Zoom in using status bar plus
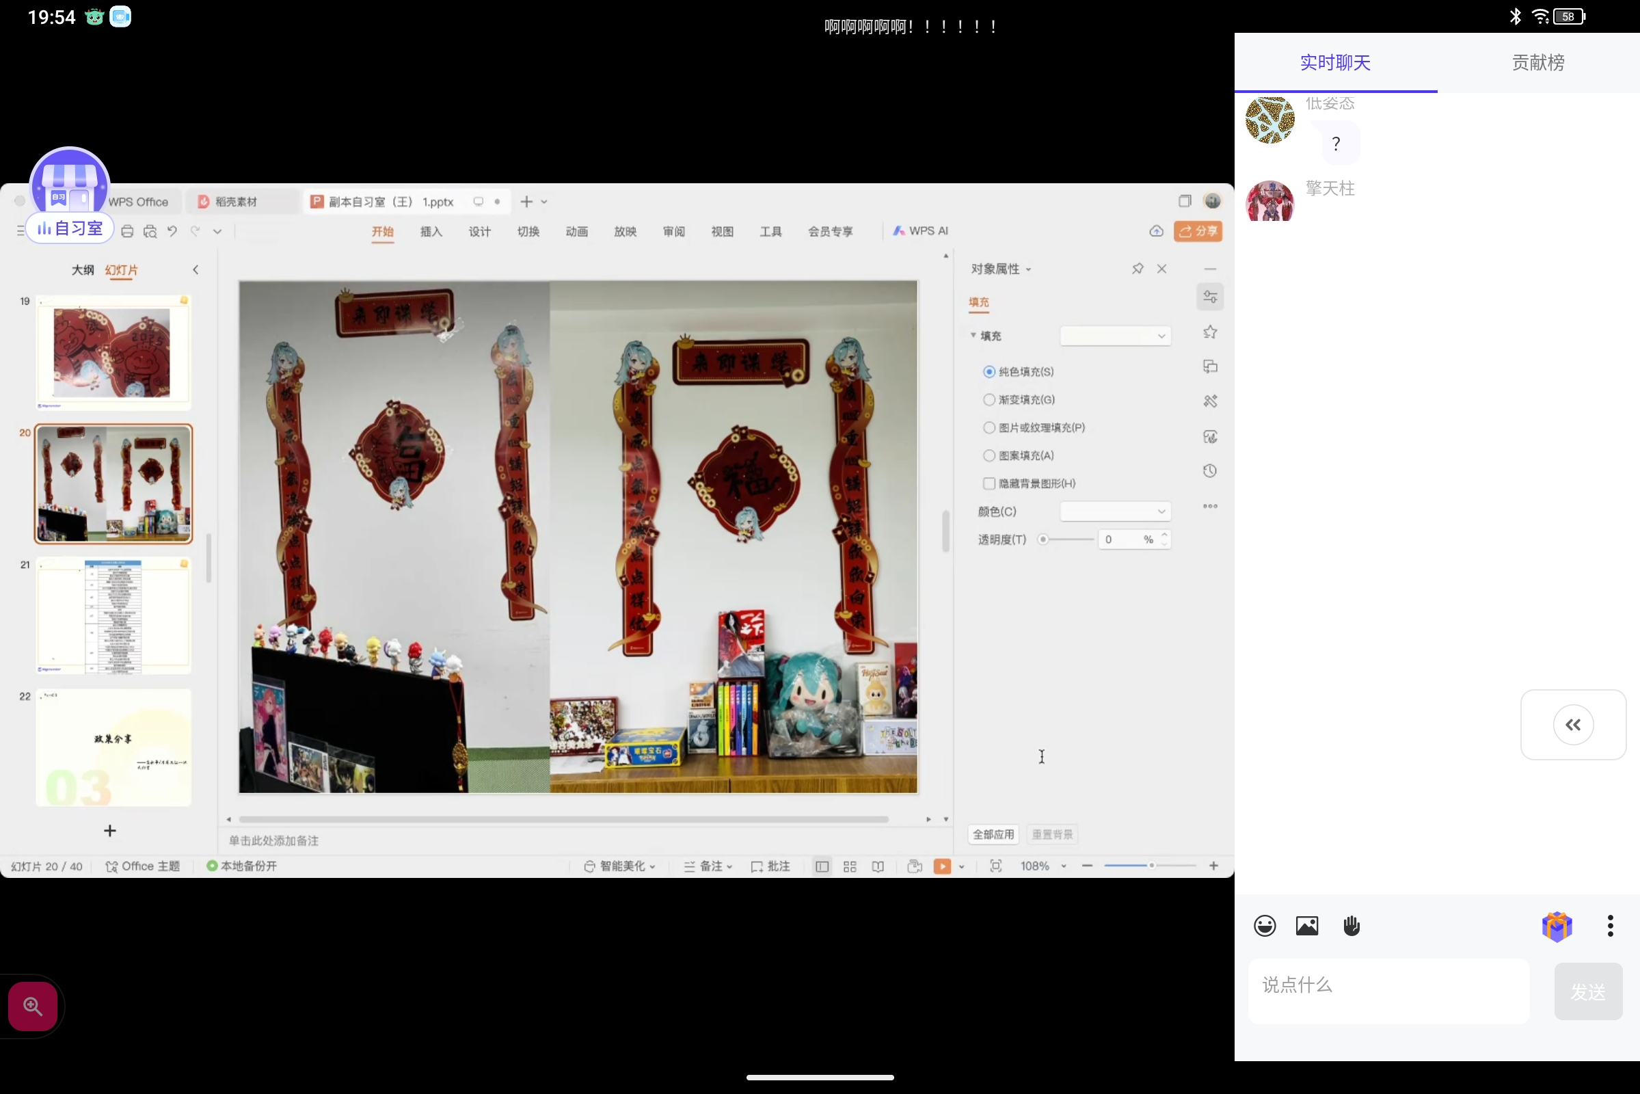This screenshot has width=1640, height=1094. [x=1213, y=866]
